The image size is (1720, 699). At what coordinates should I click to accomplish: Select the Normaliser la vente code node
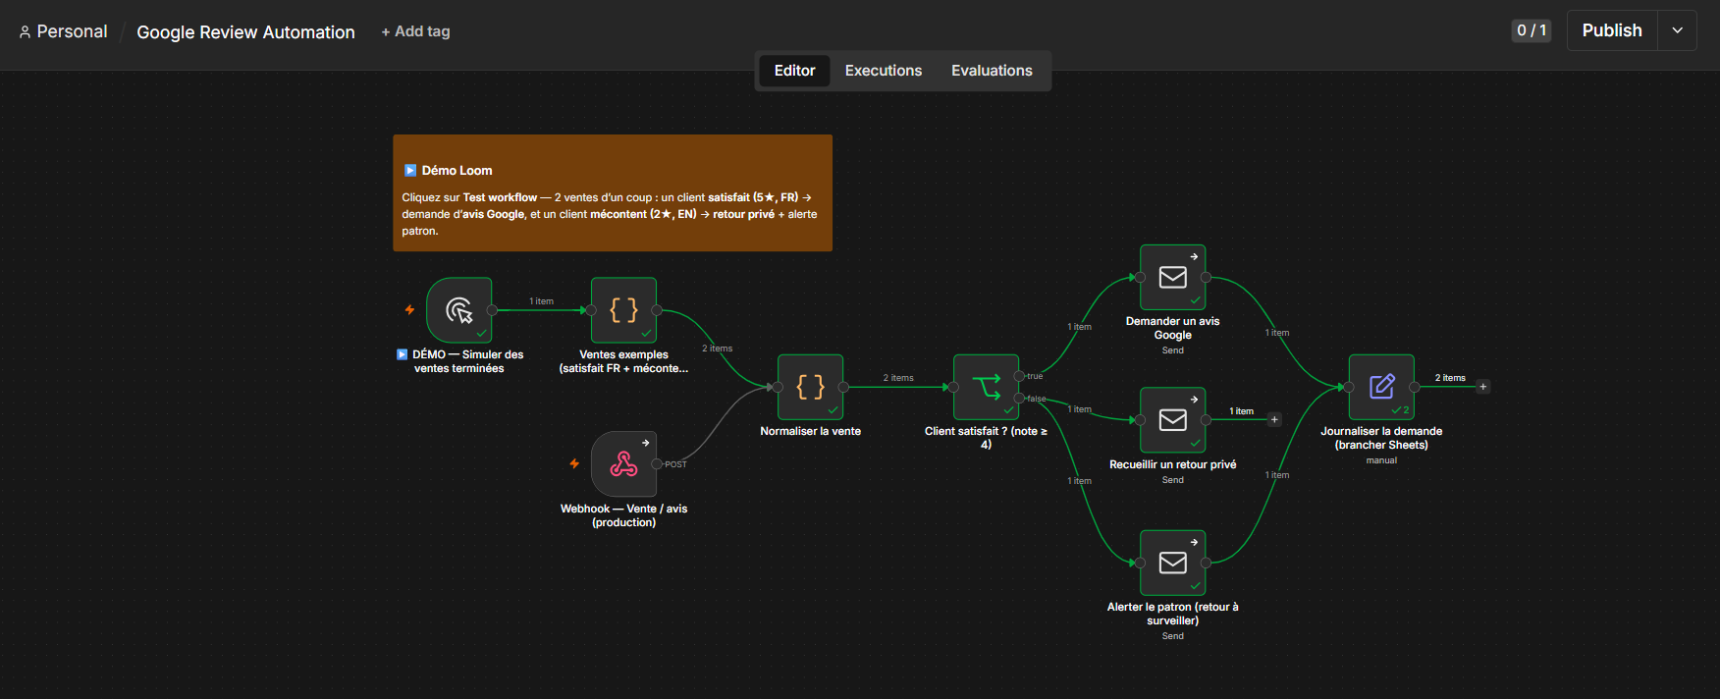pyautogui.click(x=810, y=387)
